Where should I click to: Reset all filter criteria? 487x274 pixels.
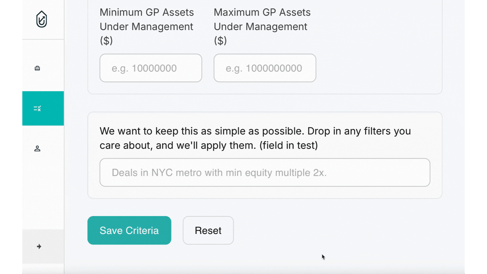208,230
